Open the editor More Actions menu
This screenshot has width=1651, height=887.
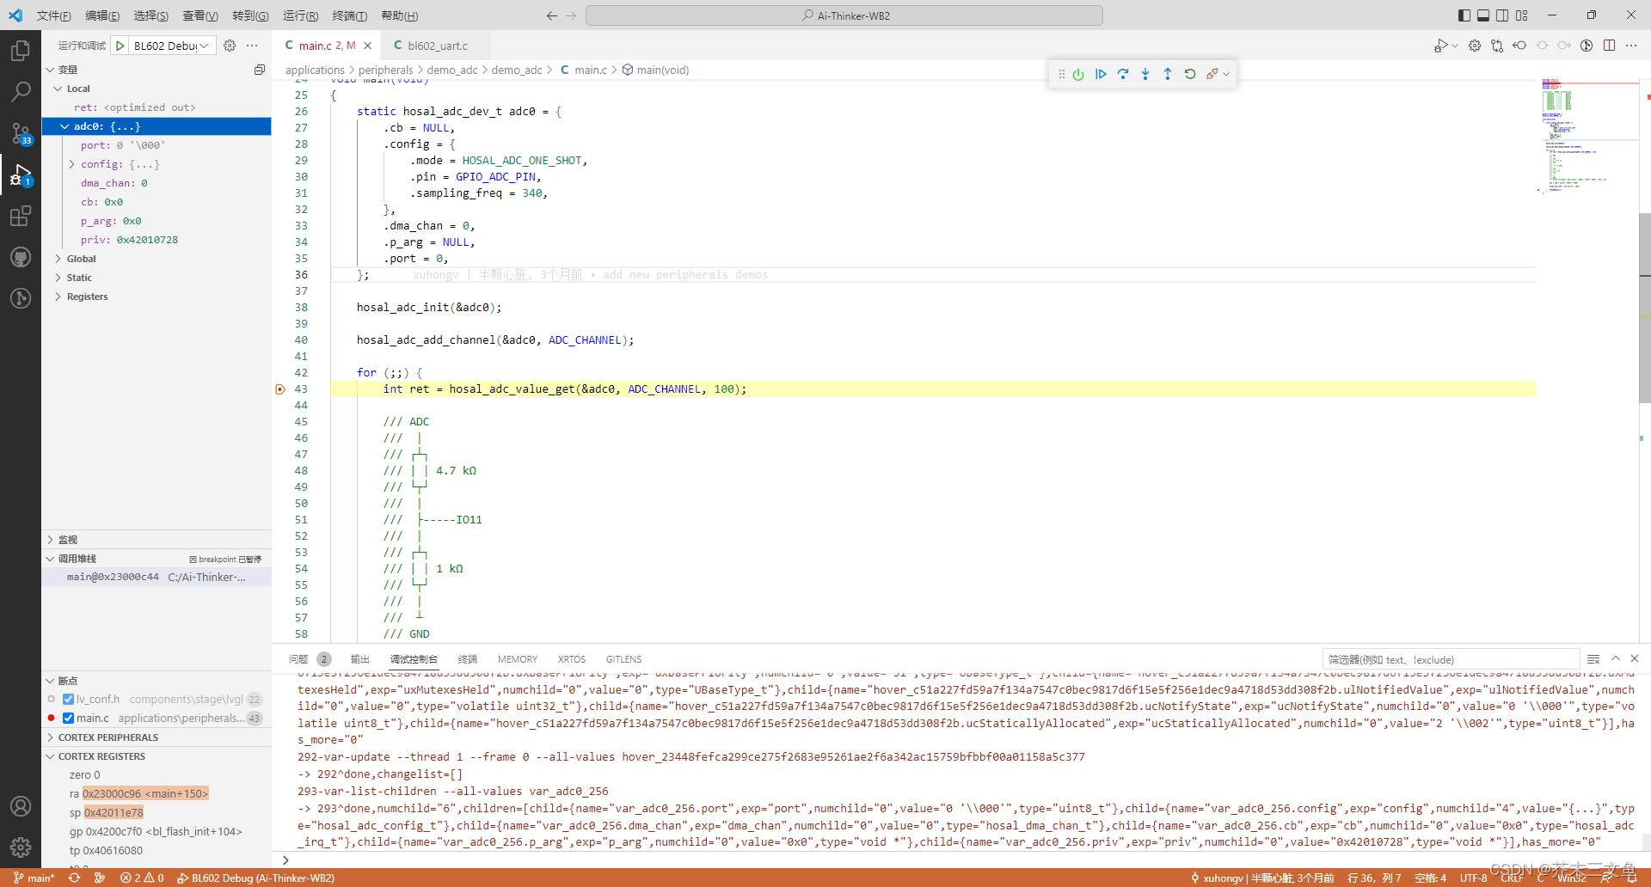click(1631, 46)
